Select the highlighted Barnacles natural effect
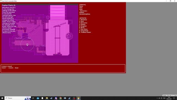177x100 pixels. (x=84, y=11)
